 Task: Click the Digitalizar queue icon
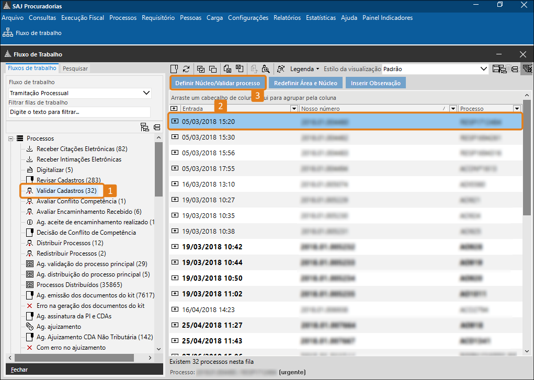pos(30,170)
